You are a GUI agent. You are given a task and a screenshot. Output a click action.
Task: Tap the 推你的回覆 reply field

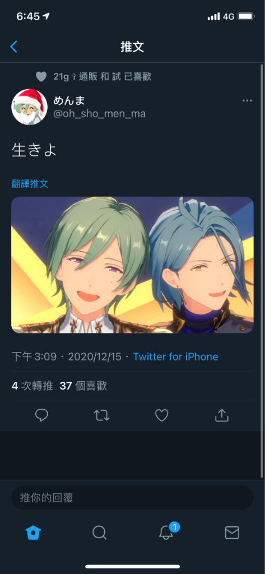pos(132,498)
